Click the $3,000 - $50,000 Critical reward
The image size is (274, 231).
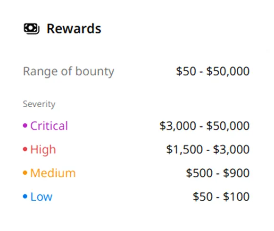coord(205,126)
